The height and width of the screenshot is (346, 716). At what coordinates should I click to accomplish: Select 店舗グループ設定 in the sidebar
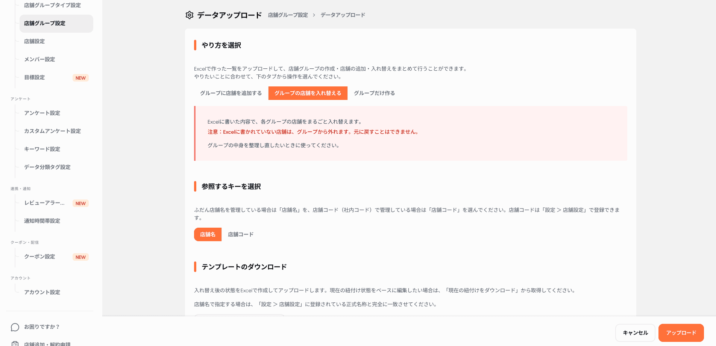tap(56, 23)
